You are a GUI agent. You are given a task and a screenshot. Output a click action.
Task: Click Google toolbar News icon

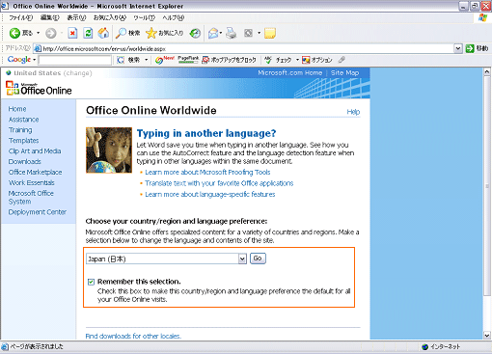(x=164, y=60)
